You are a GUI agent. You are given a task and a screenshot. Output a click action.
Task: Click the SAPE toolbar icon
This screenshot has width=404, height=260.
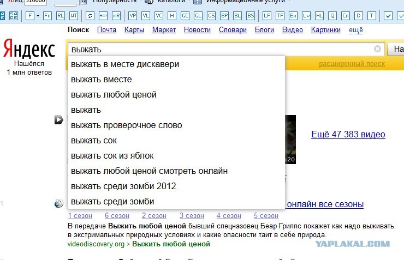[x=14, y=16]
